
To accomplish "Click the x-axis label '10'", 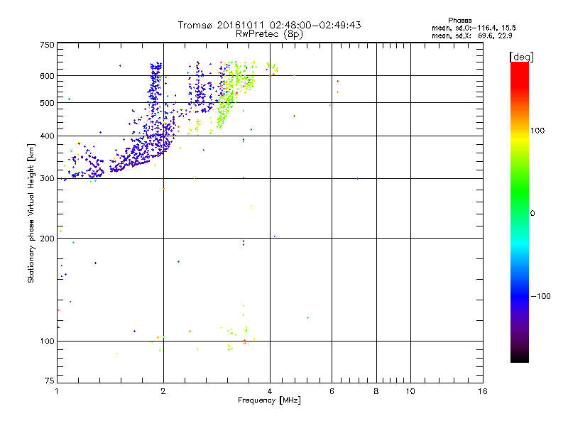I will pos(410,391).
